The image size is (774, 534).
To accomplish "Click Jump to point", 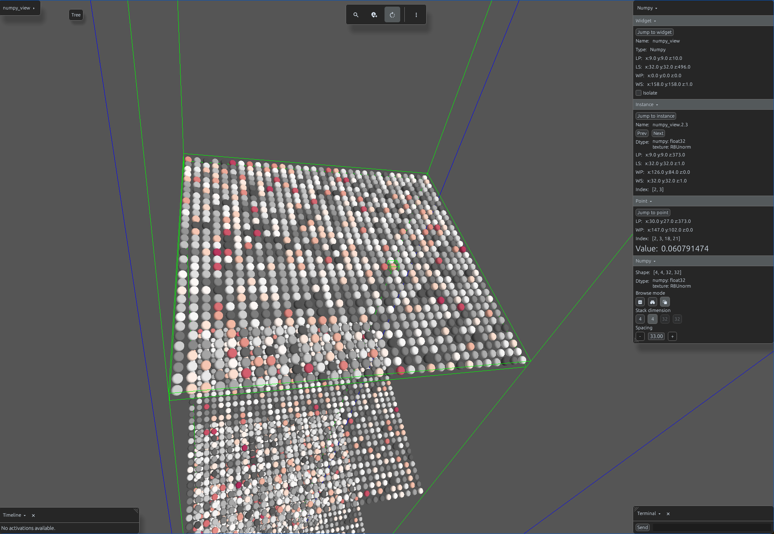I will point(653,213).
